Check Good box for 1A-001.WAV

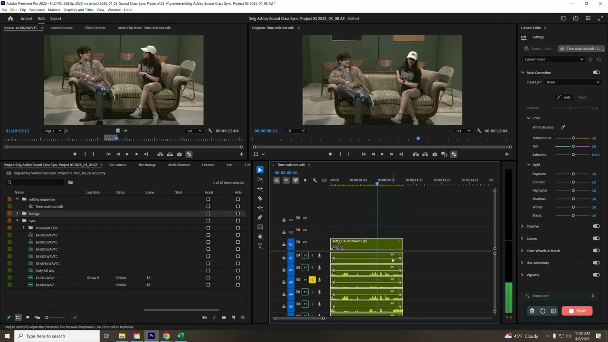click(208, 278)
